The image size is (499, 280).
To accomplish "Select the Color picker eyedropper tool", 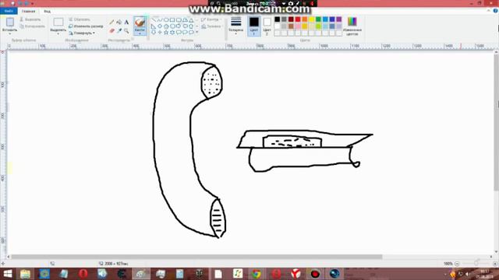I will tap(119, 31).
